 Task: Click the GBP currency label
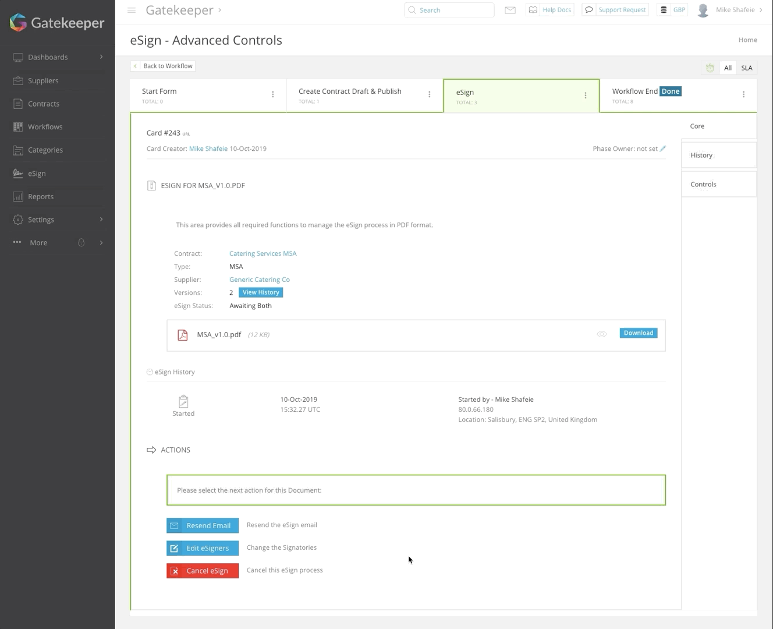(x=679, y=10)
